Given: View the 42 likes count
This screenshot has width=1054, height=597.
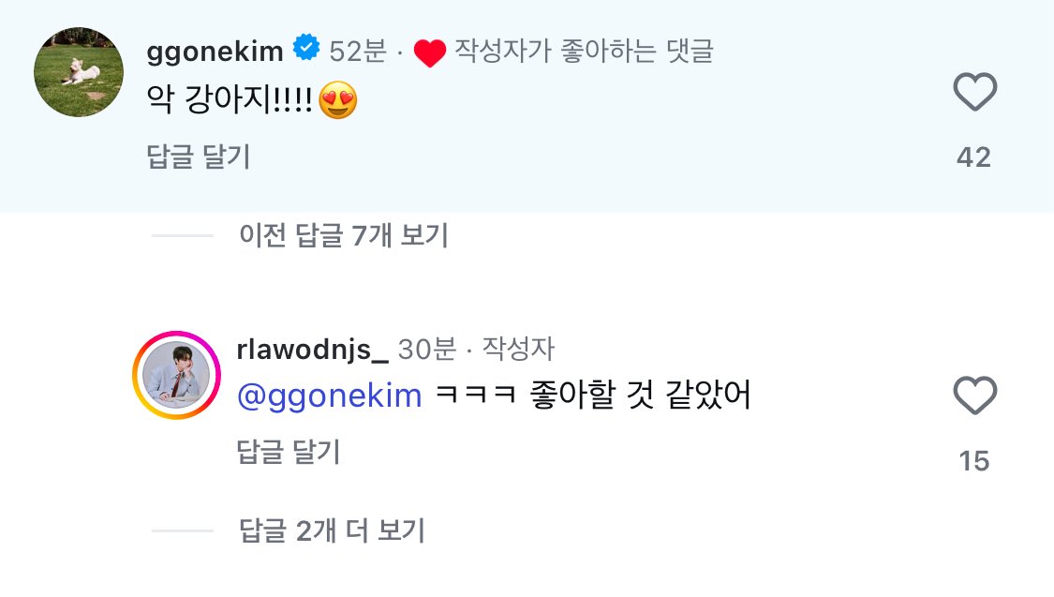Looking at the screenshot, I should tap(973, 157).
